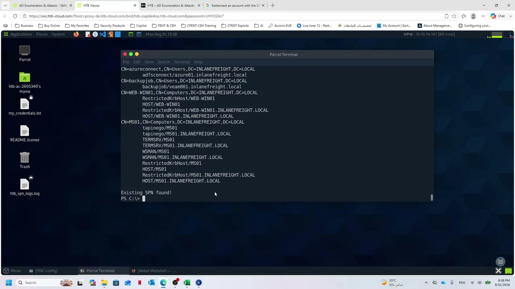Open the Menu button in bottom panel
515x289 pixels.
pos(12,271)
